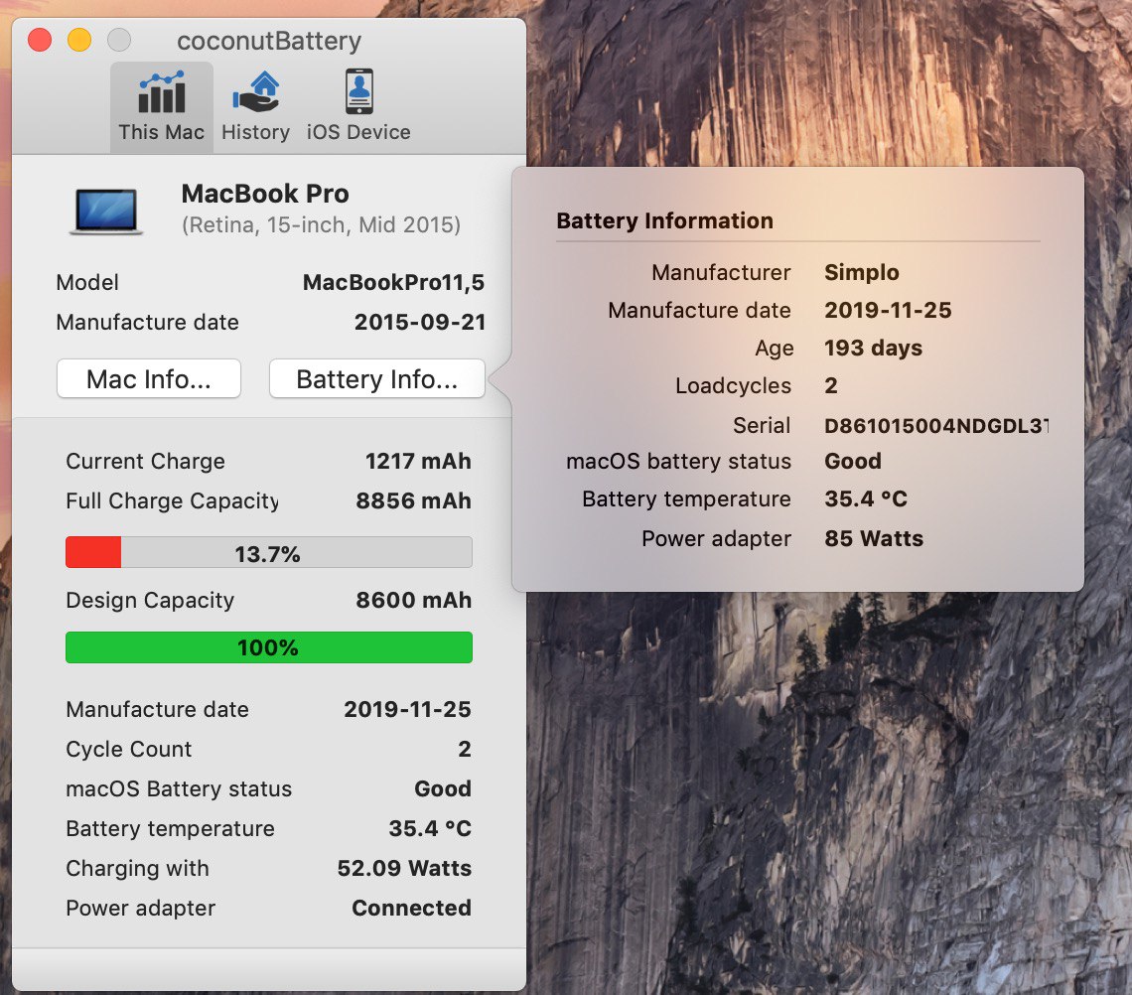Click the 52.09 Watts charging value

(x=404, y=868)
